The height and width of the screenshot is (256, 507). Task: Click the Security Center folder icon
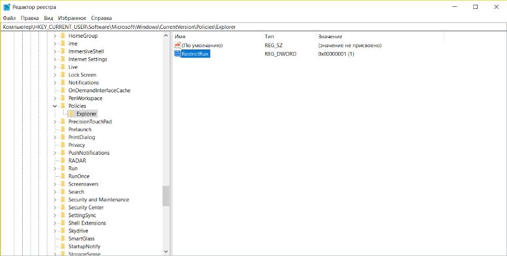(63, 207)
